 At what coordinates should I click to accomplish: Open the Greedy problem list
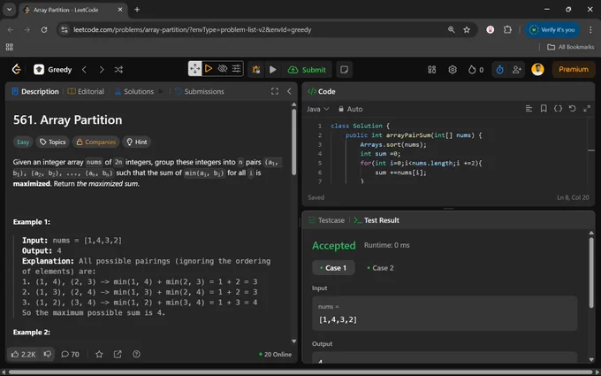coord(53,69)
